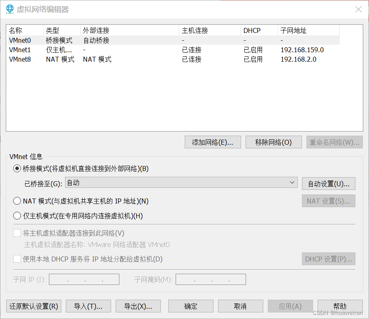Click the 导出(X)... button
Image resolution: width=369 pixels, height=319 pixels.
[138, 306]
